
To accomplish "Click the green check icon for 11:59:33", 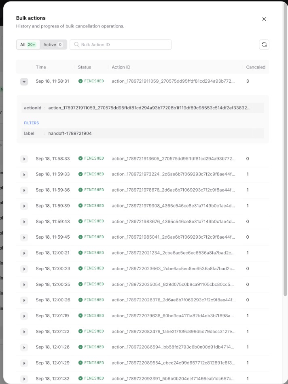I will coord(80,174).
